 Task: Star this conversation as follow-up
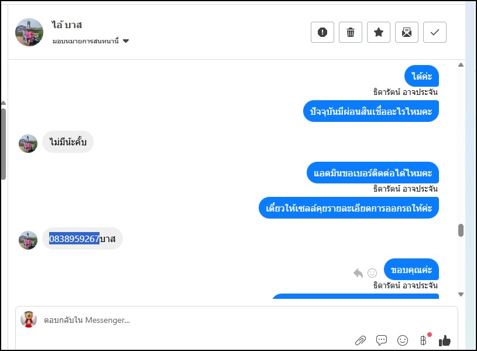(379, 32)
